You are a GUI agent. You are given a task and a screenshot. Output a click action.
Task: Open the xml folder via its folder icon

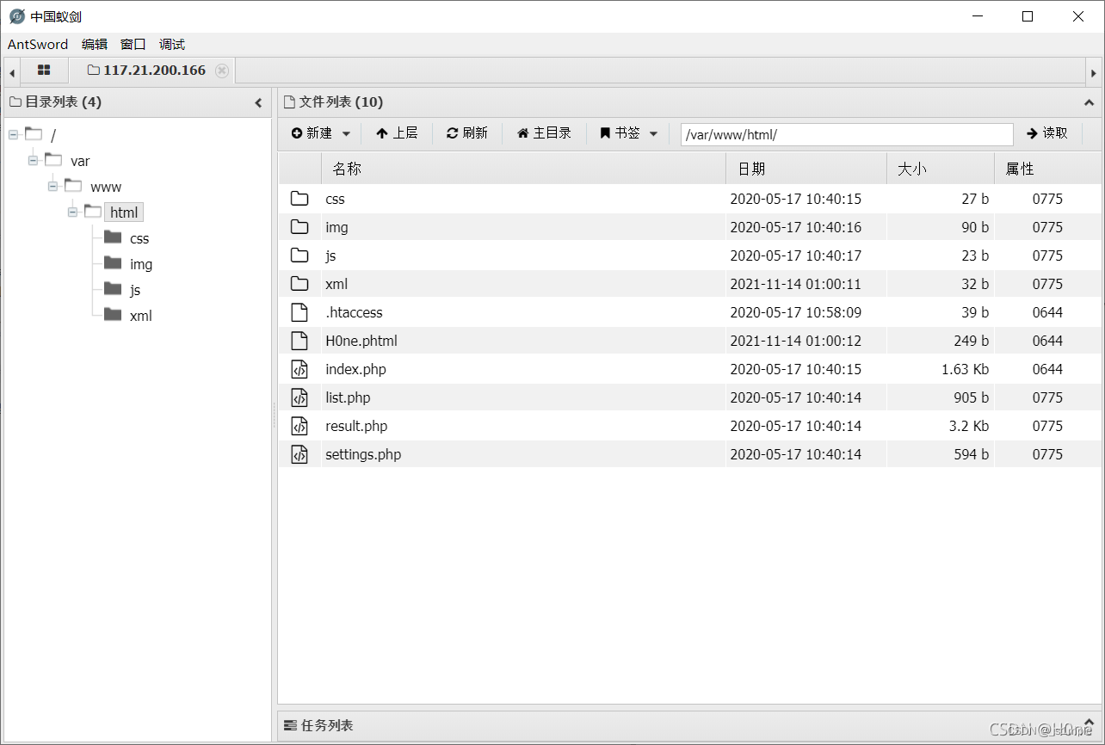pos(299,283)
